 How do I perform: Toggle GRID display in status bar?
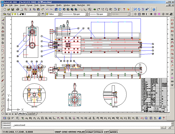click(x=64, y=132)
